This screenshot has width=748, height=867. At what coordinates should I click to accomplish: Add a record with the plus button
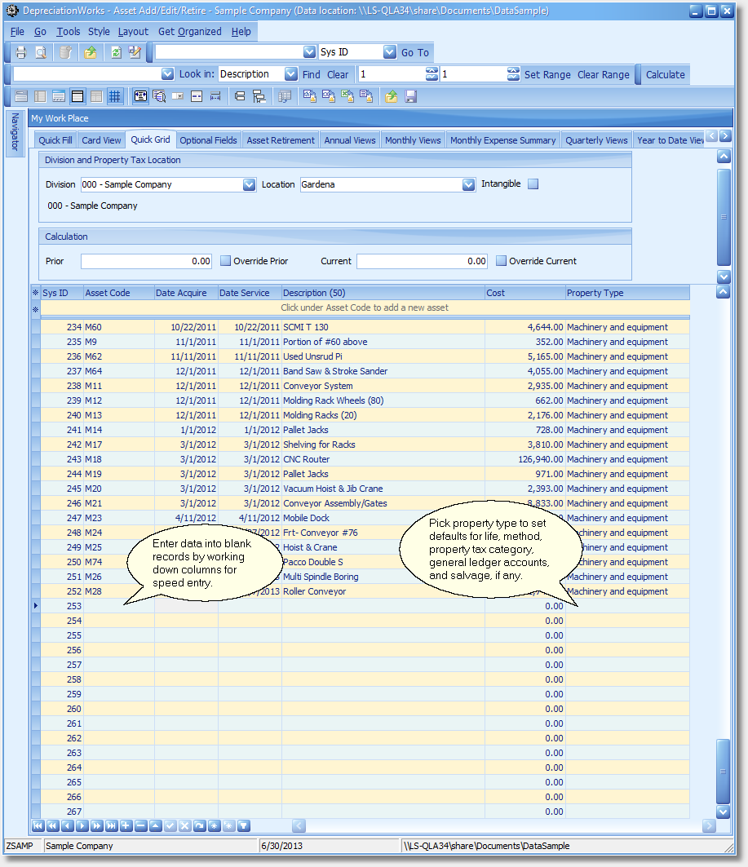pos(126,826)
